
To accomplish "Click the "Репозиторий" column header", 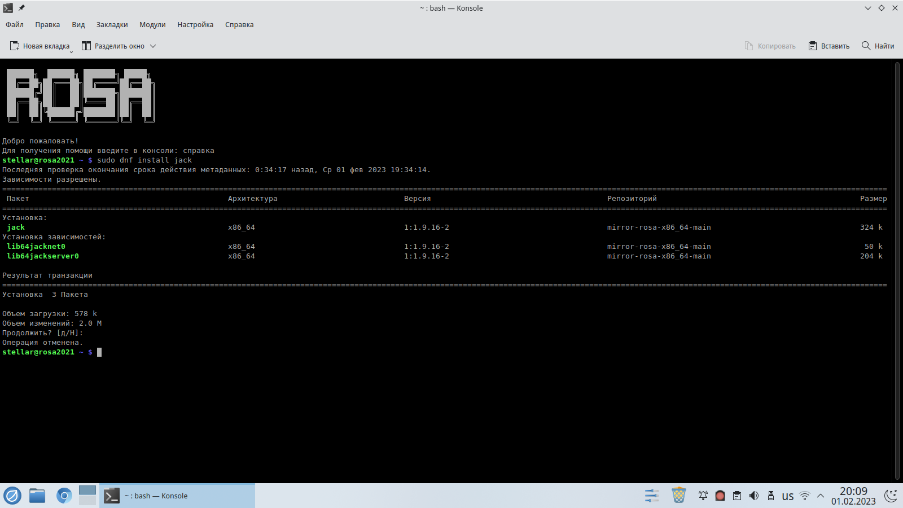I will pos(632,199).
